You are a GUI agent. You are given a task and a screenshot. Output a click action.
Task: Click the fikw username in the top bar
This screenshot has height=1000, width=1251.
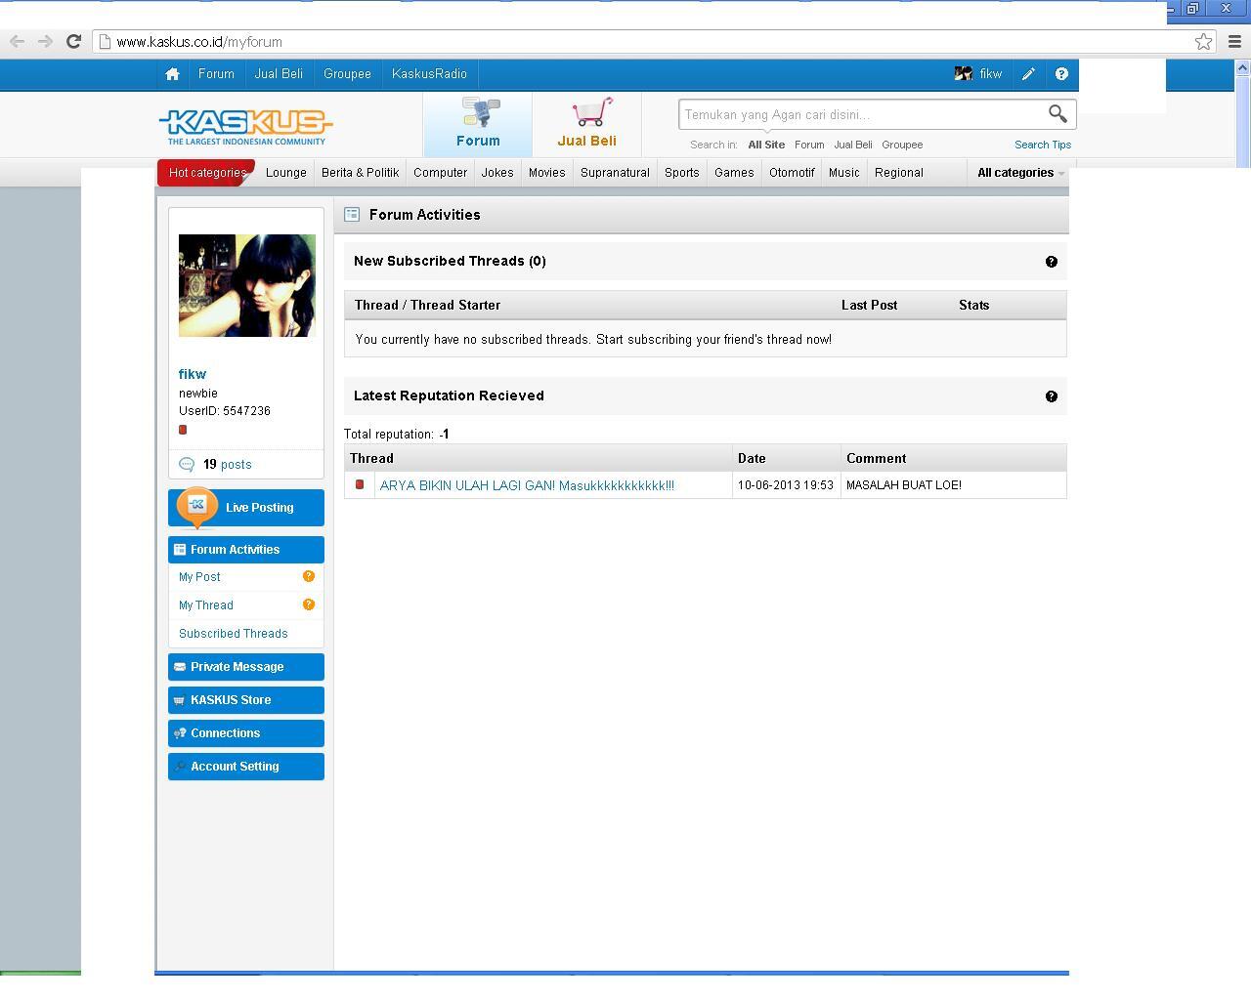tap(990, 74)
